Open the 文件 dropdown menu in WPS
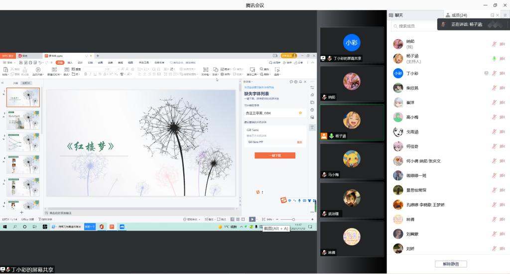 coord(8,63)
